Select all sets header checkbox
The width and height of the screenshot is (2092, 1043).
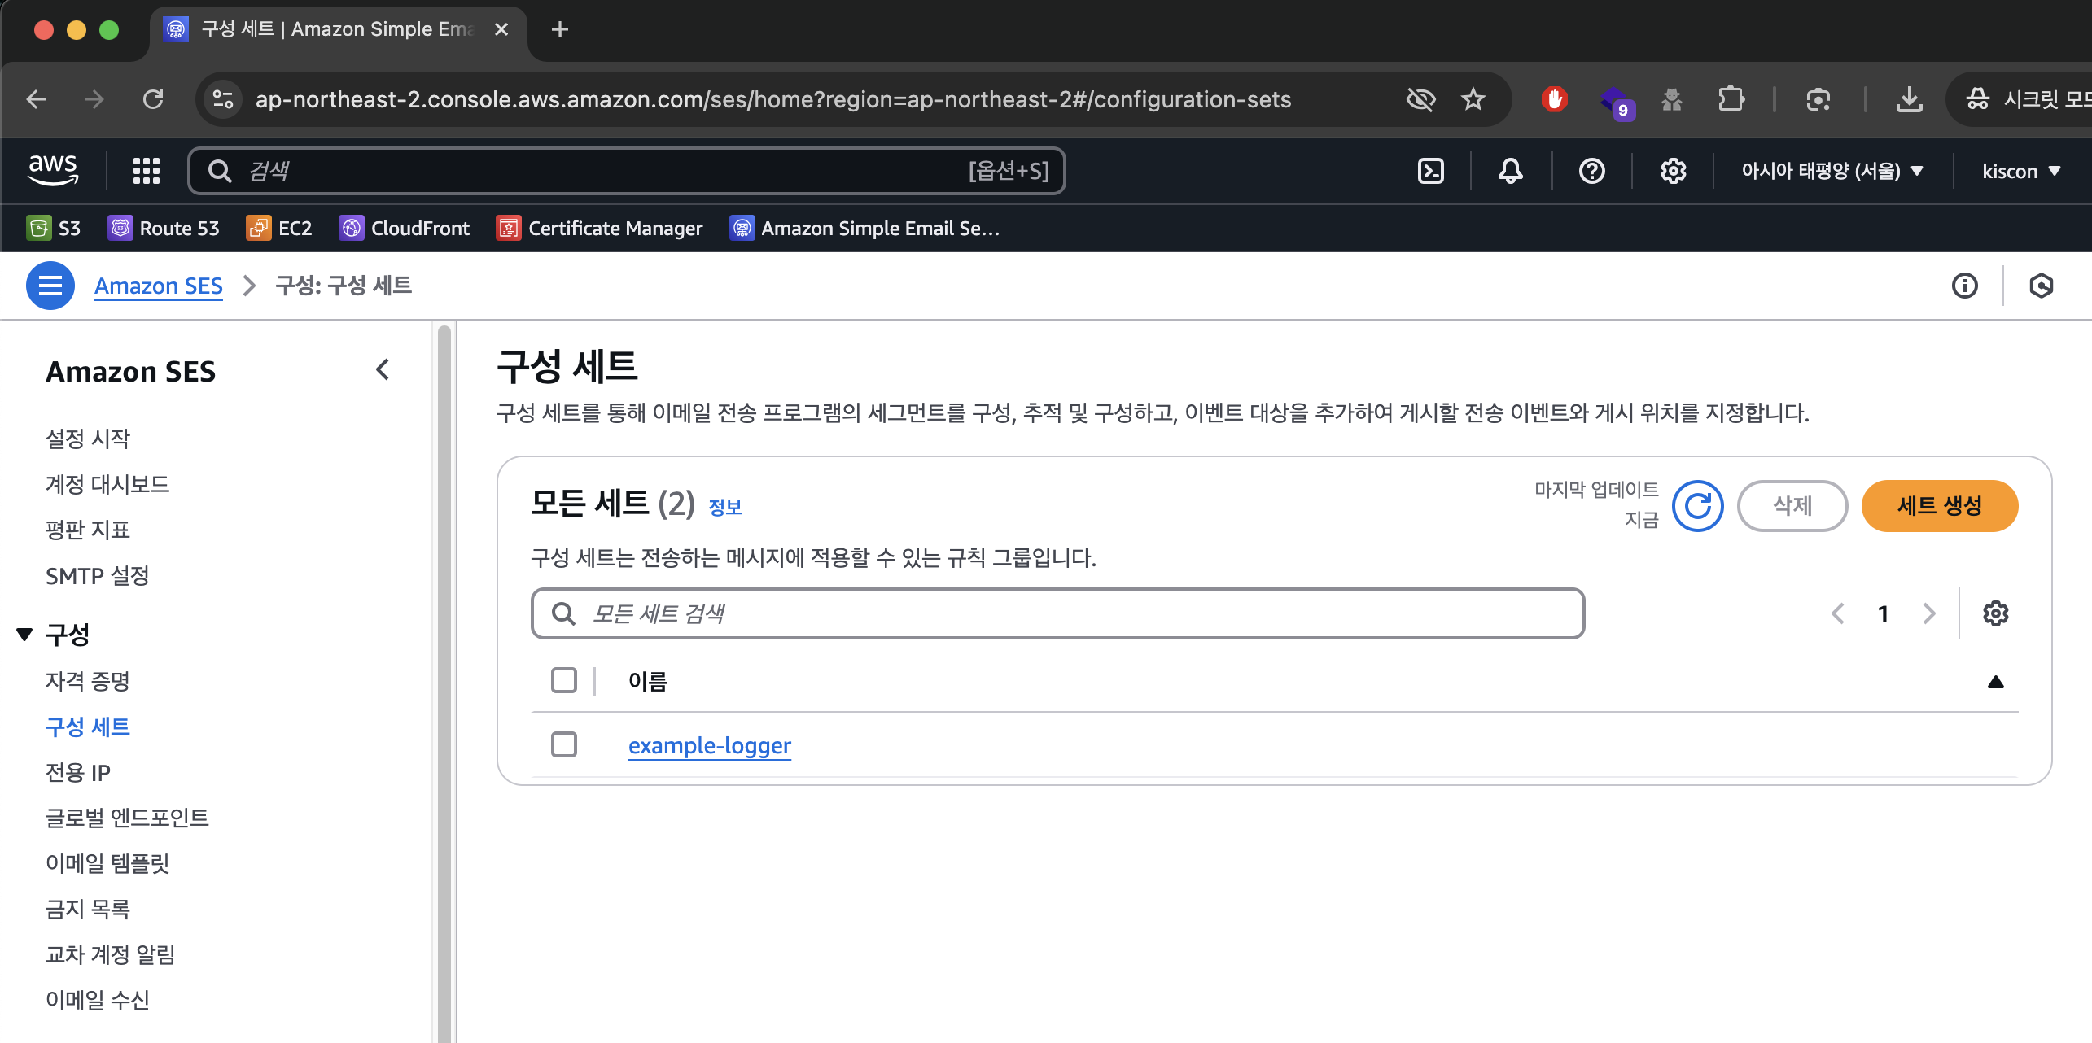[564, 680]
